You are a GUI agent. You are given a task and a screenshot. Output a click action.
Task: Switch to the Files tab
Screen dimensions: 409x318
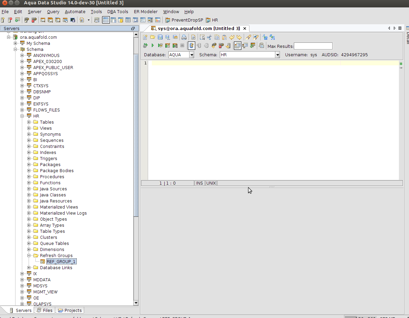pyautogui.click(x=45, y=310)
